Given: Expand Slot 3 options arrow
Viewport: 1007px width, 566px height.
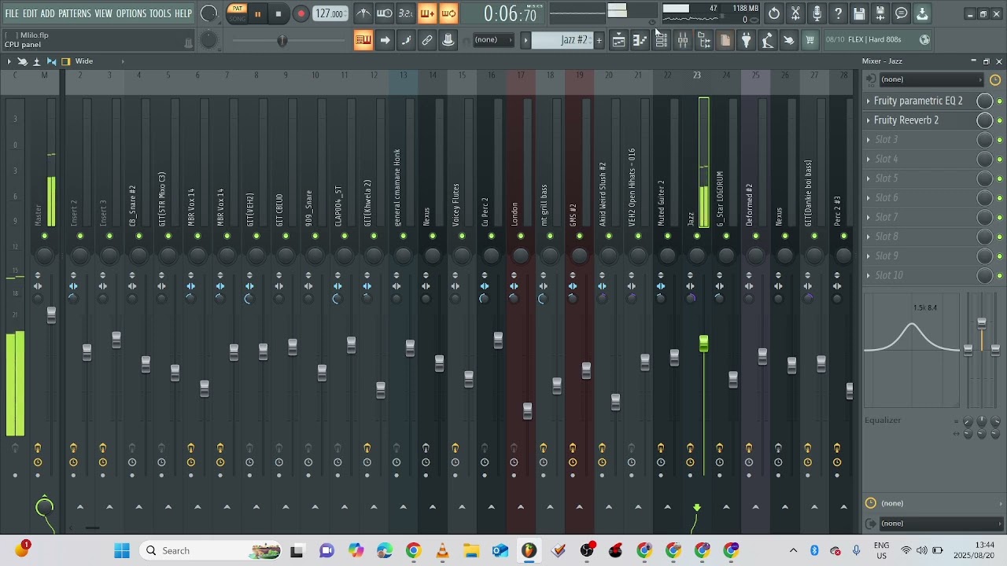Looking at the screenshot, I should tap(869, 140).
